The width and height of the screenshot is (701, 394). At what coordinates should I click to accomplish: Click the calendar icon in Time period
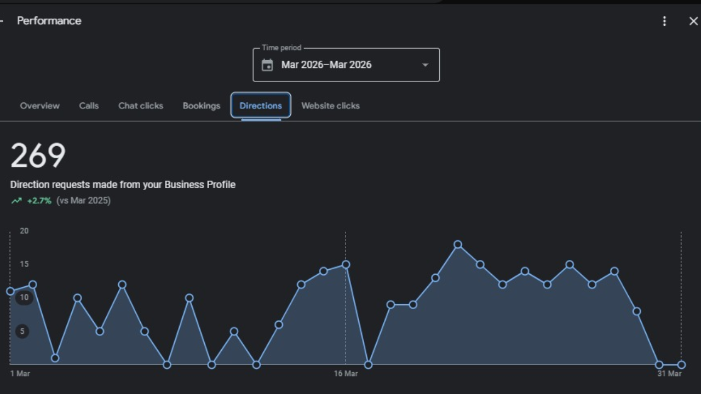267,65
